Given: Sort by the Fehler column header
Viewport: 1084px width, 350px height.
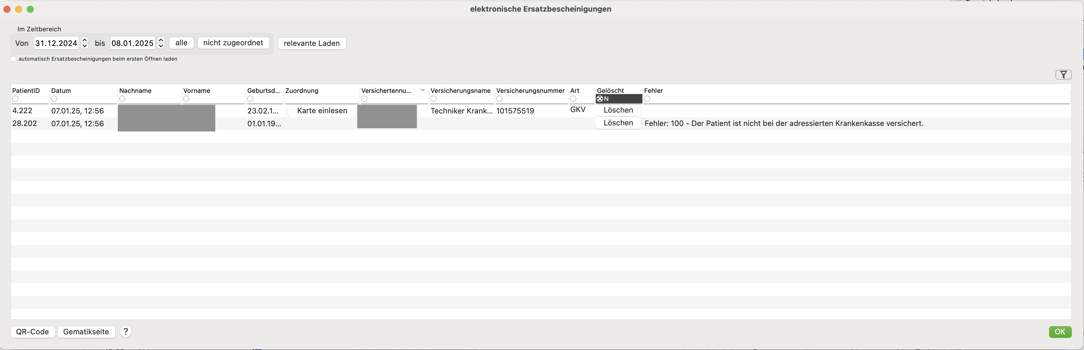Looking at the screenshot, I should click(653, 91).
